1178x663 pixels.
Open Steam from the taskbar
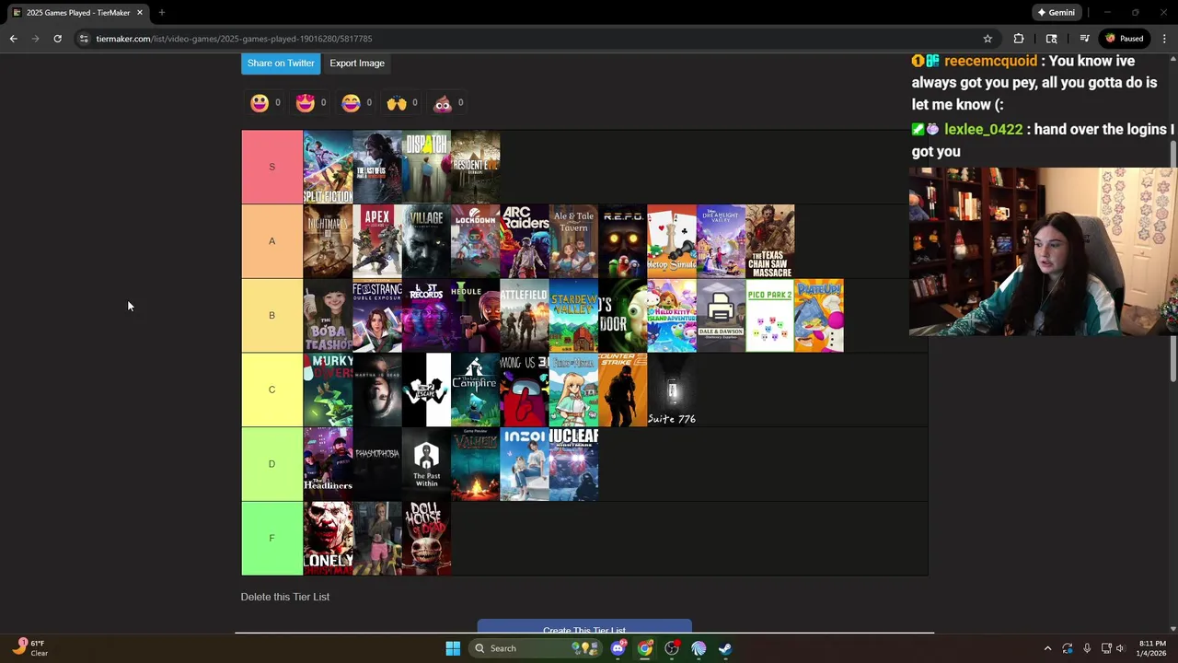(x=725, y=648)
